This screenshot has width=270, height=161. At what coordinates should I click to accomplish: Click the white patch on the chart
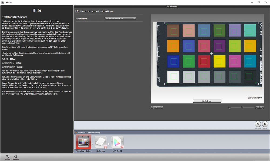coord(173,77)
